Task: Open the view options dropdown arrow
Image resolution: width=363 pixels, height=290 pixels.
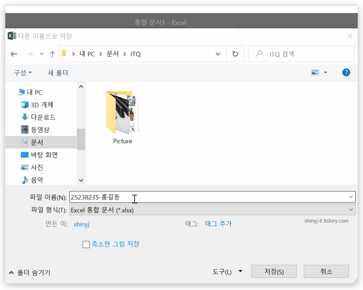Action: click(326, 72)
